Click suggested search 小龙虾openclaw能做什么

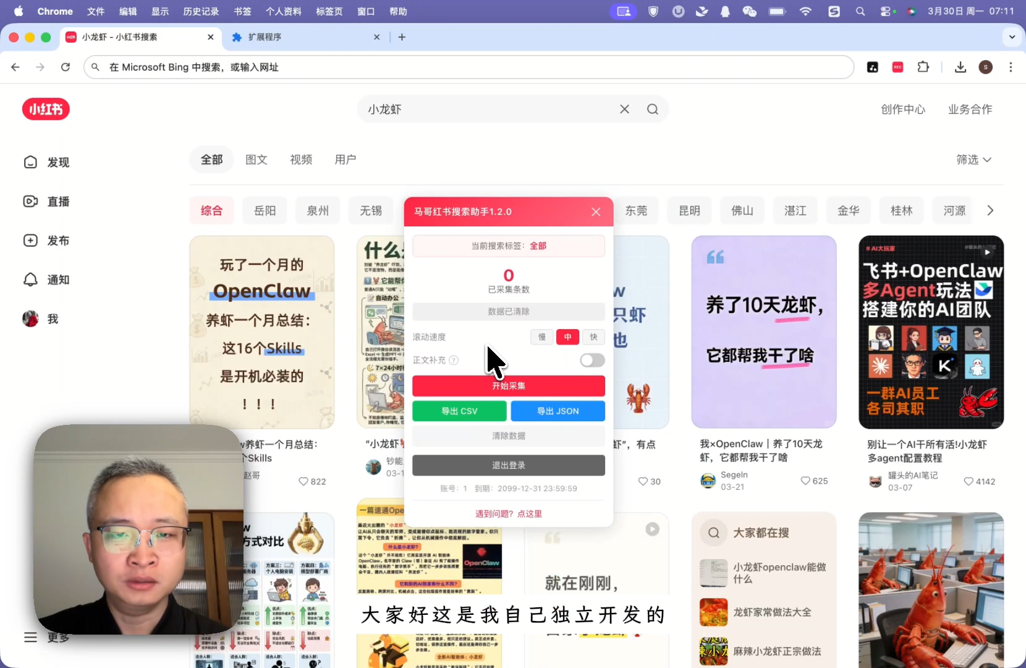pyautogui.click(x=763, y=573)
